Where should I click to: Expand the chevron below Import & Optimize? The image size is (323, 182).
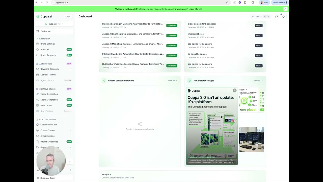(71, 147)
